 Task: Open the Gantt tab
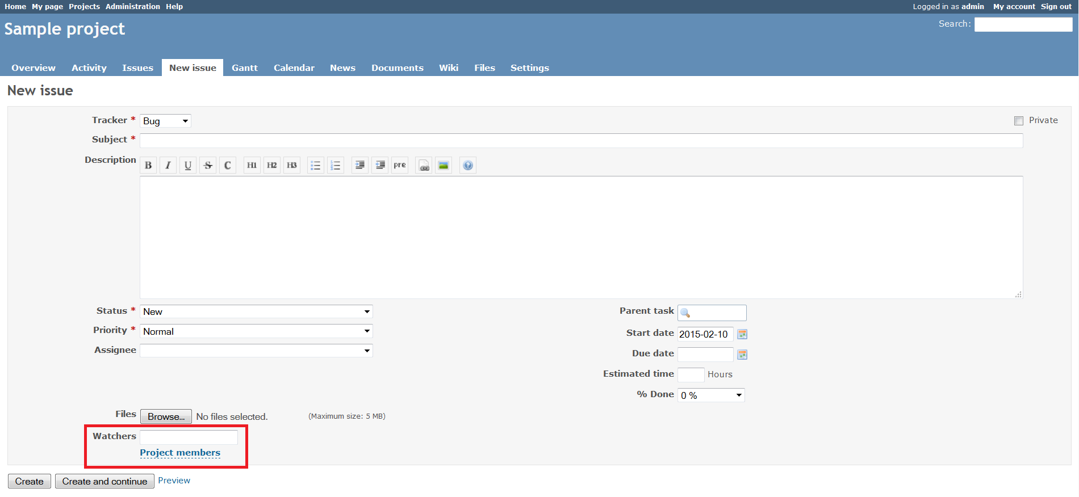click(245, 68)
